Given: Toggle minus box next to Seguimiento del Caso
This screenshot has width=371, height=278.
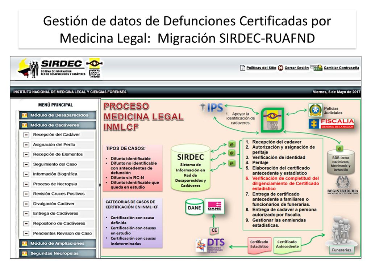Looking at the screenshot, I should (x=26, y=164).
